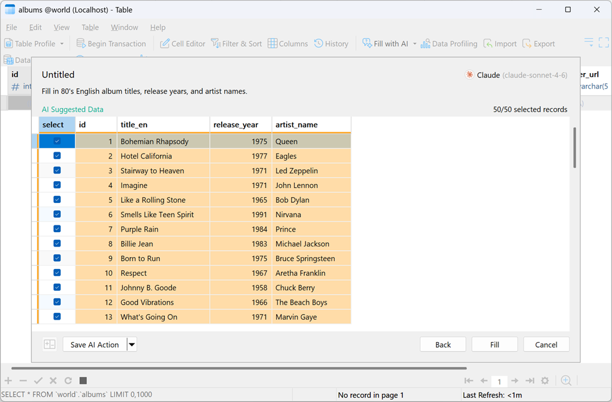Click the add/remove columns icon beside Save AI Action
Viewport: 612px width, 402px height.
coord(49,344)
